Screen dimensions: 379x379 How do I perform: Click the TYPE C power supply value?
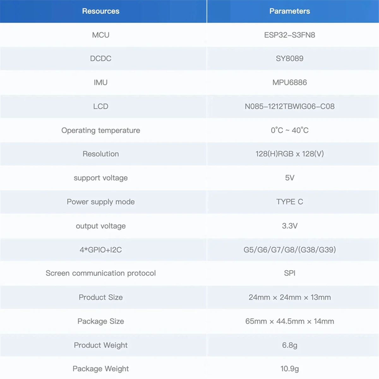tap(290, 202)
